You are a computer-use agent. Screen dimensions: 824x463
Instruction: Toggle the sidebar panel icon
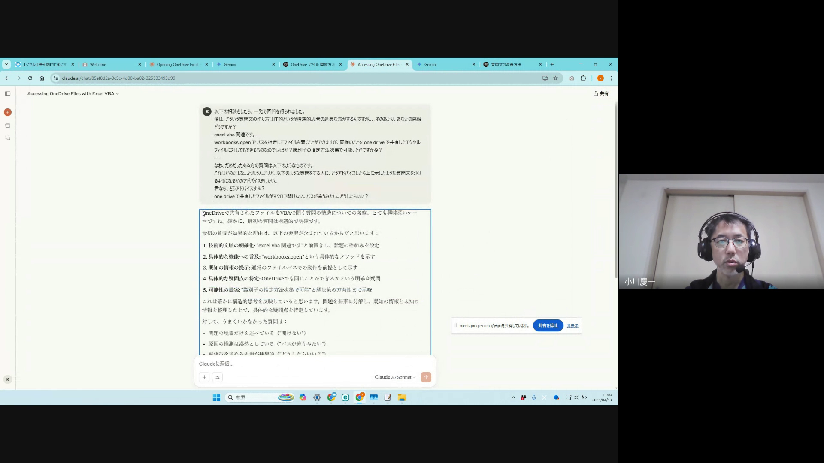(x=8, y=93)
